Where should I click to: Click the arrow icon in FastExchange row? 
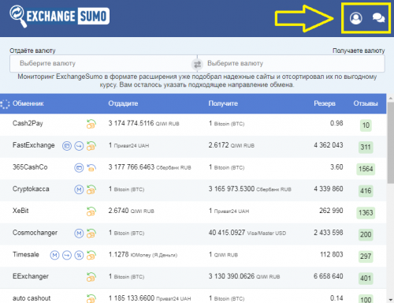(x=79, y=145)
